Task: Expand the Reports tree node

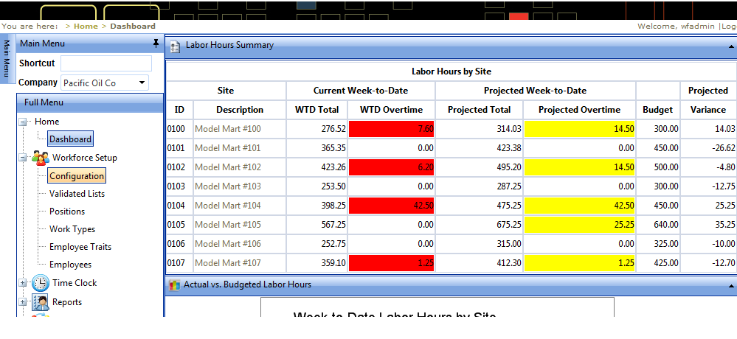Action: [x=22, y=302]
